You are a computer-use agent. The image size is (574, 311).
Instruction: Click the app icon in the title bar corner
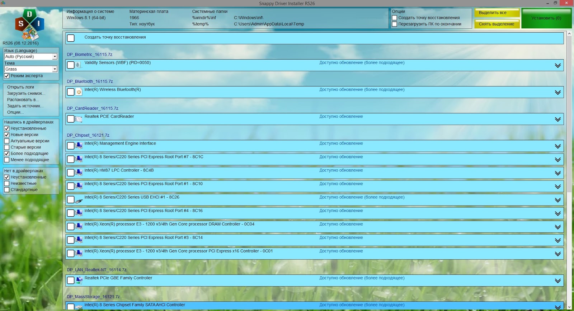(3, 3)
